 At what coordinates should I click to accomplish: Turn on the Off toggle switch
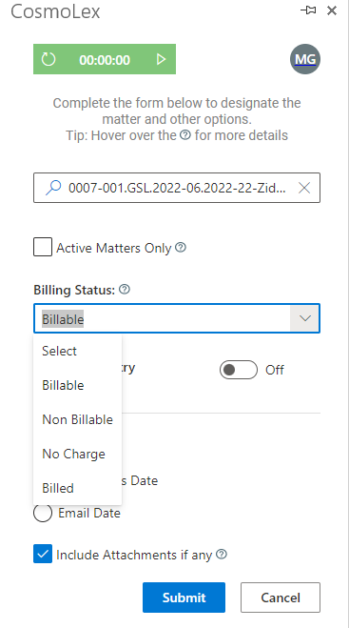pyautogui.click(x=239, y=370)
